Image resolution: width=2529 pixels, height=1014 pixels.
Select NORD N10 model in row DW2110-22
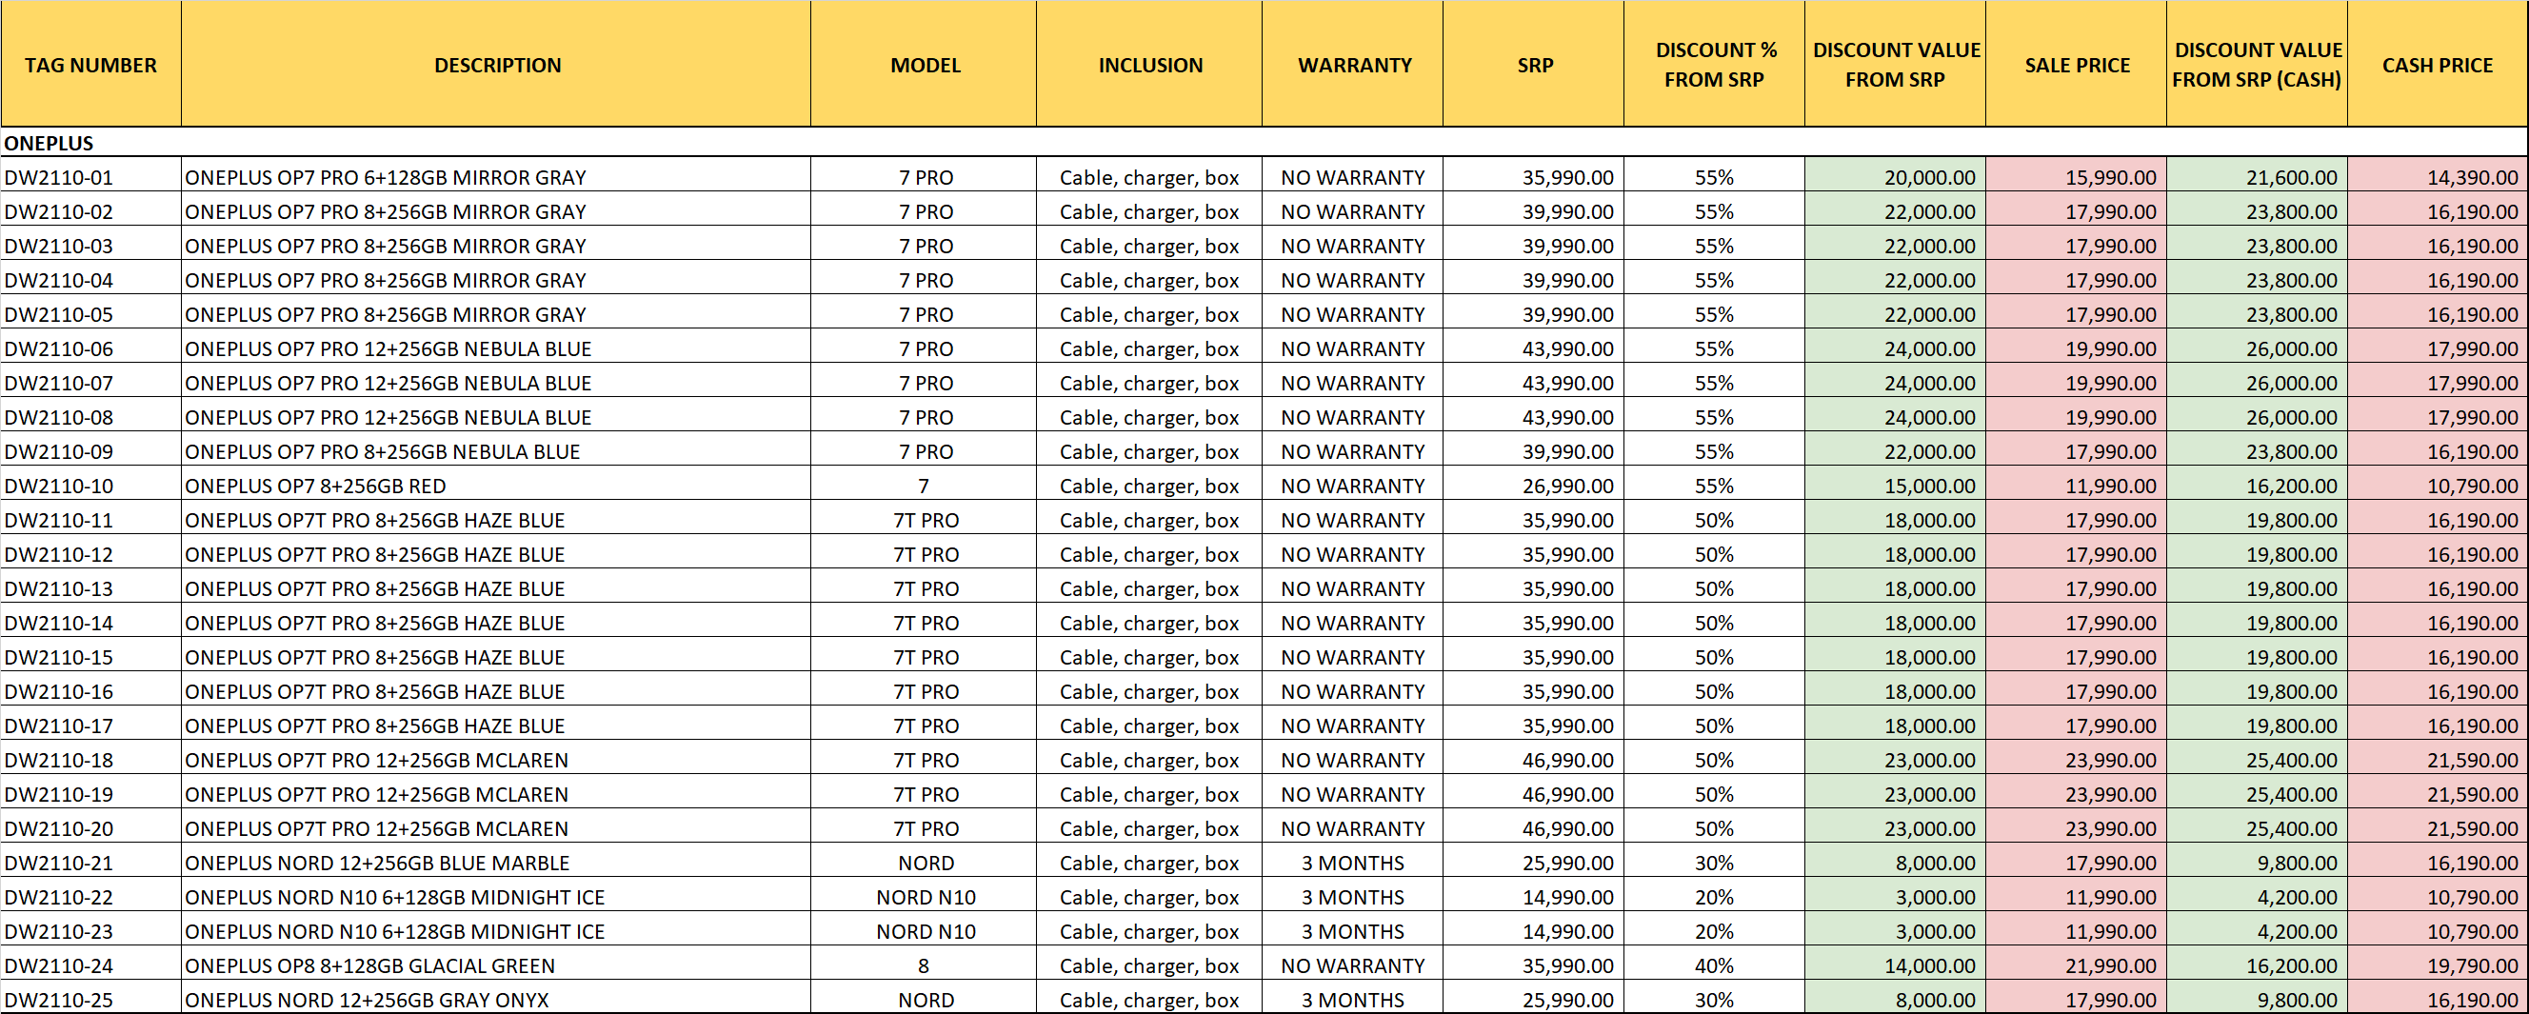point(924,897)
